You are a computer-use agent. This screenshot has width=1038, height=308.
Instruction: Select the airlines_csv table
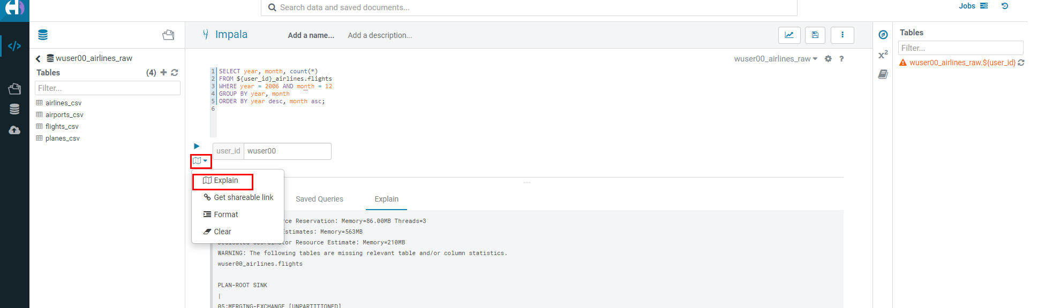(63, 103)
